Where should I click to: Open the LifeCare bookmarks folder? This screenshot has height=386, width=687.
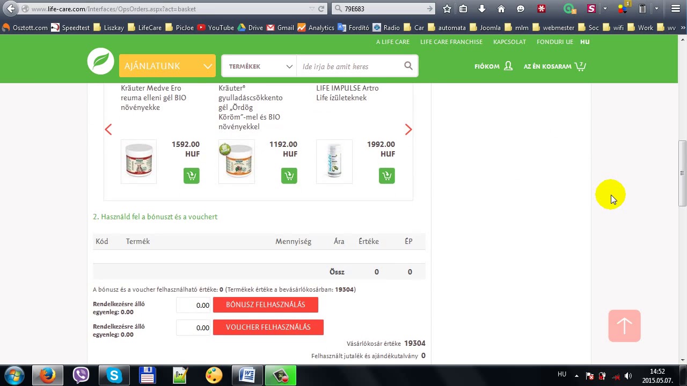[x=144, y=28]
